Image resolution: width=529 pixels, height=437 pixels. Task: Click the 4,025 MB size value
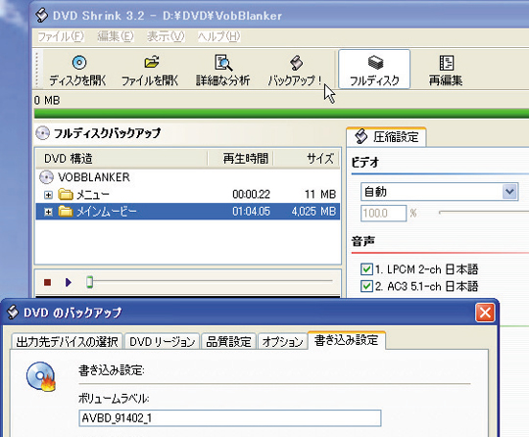pos(313,212)
